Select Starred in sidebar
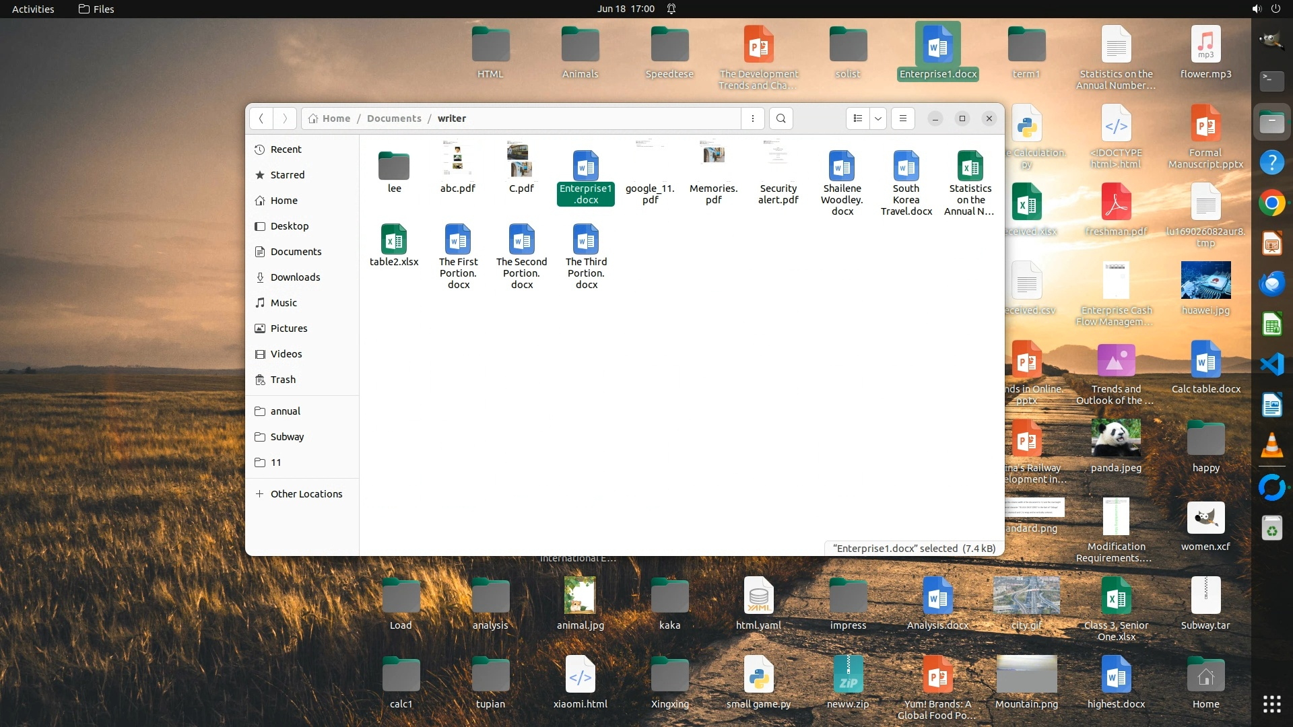The image size is (1293, 727). (x=288, y=175)
